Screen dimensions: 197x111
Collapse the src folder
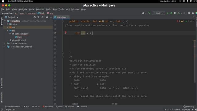[x=7, y=31]
